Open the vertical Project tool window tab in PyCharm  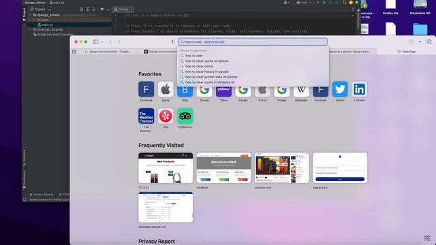25,14
